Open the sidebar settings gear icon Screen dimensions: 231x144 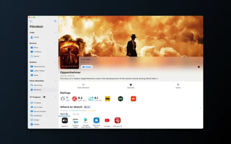pyautogui.click(x=55, y=21)
